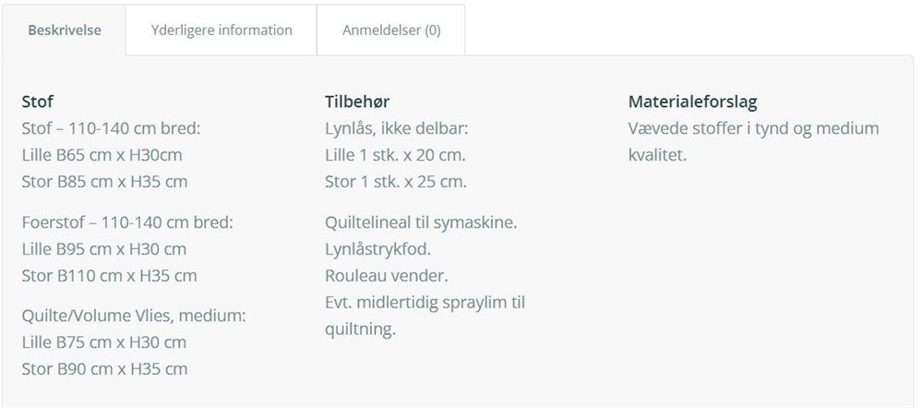The height and width of the screenshot is (408, 923).
Task: Click the 'Lille B75 cm x H30 cm' text
Action: [x=104, y=342]
